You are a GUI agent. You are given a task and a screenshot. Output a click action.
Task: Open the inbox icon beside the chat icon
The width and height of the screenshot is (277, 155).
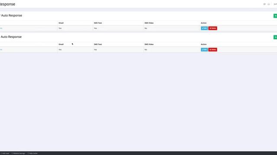pyautogui.click(x=268, y=4)
